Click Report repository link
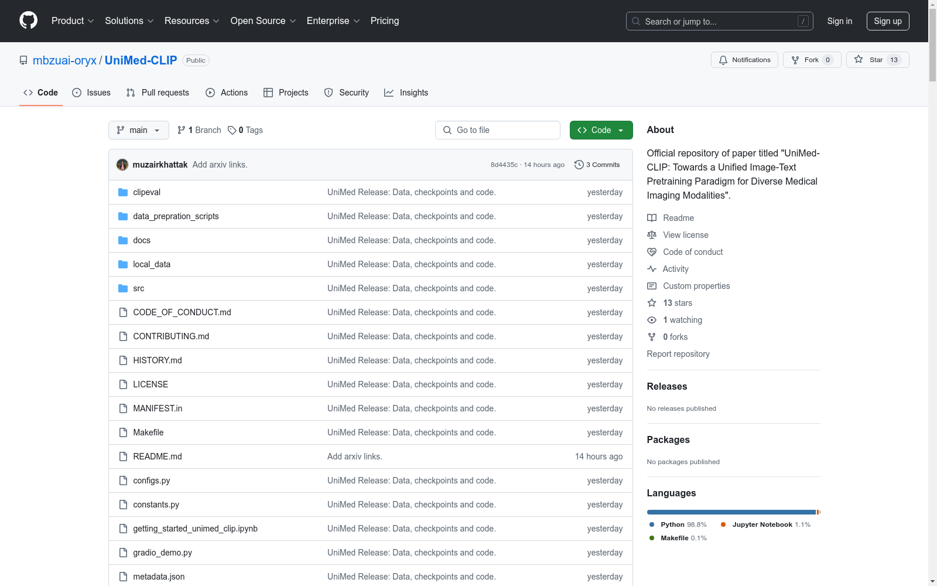This screenshot has height=586, width=937. 678,354
